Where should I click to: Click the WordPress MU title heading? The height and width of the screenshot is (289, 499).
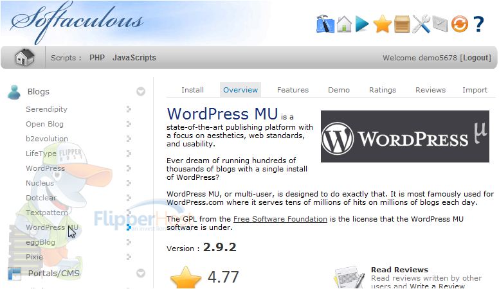(222, 114)
